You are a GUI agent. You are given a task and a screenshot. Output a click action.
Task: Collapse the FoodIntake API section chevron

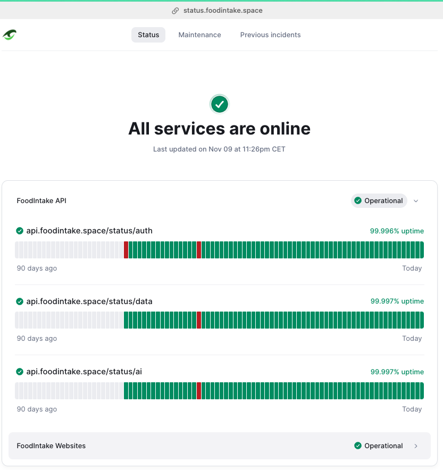pyautogui.click(x=416, y=201)
